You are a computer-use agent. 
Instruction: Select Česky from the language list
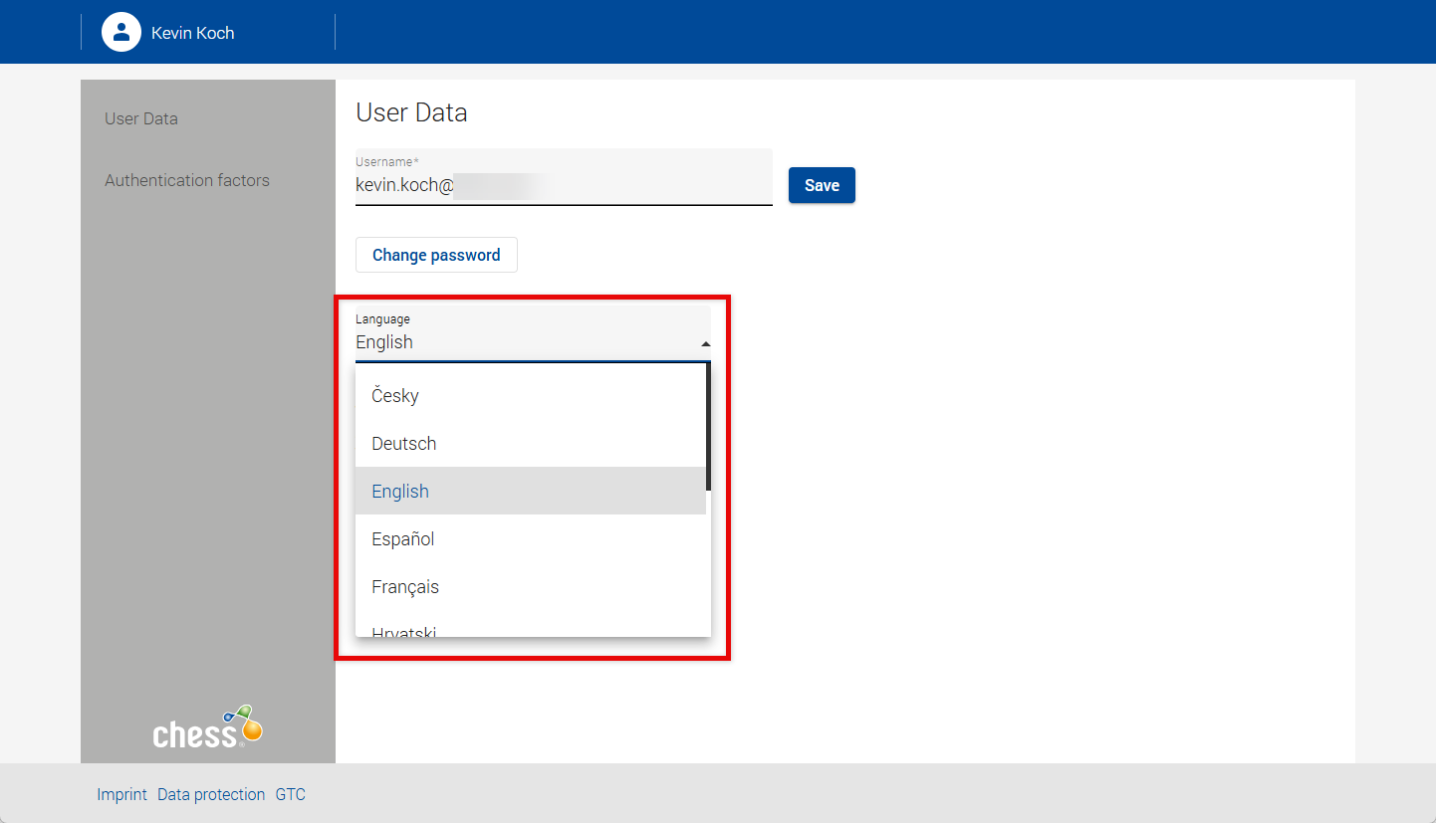(x=395, y=395)
